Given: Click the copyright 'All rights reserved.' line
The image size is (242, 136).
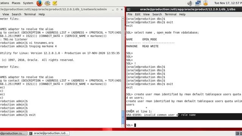Looking at the screenshot, I should point(38,60).
